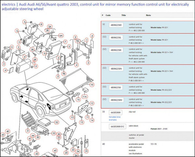195x157 pixels.
Task: Select the 6A callout bubble
Action: tap(61, 35)
